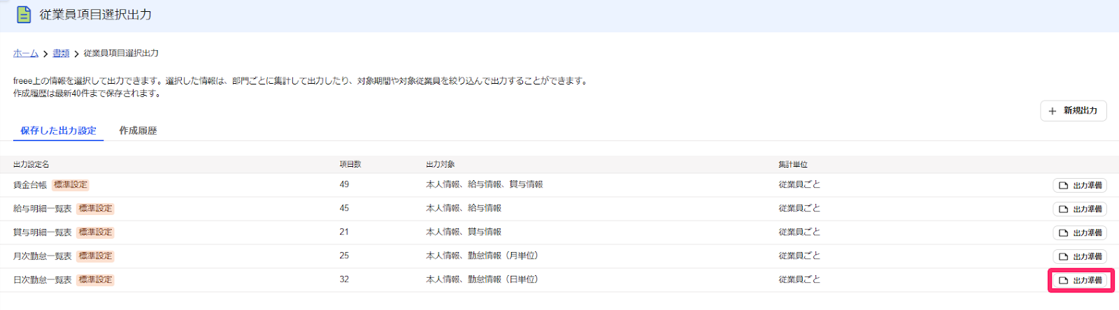The width and height of the screenshot is (1119, 310).
Task: Select the 給与明細一覧表 setting name
Action: tap(43, 209)
